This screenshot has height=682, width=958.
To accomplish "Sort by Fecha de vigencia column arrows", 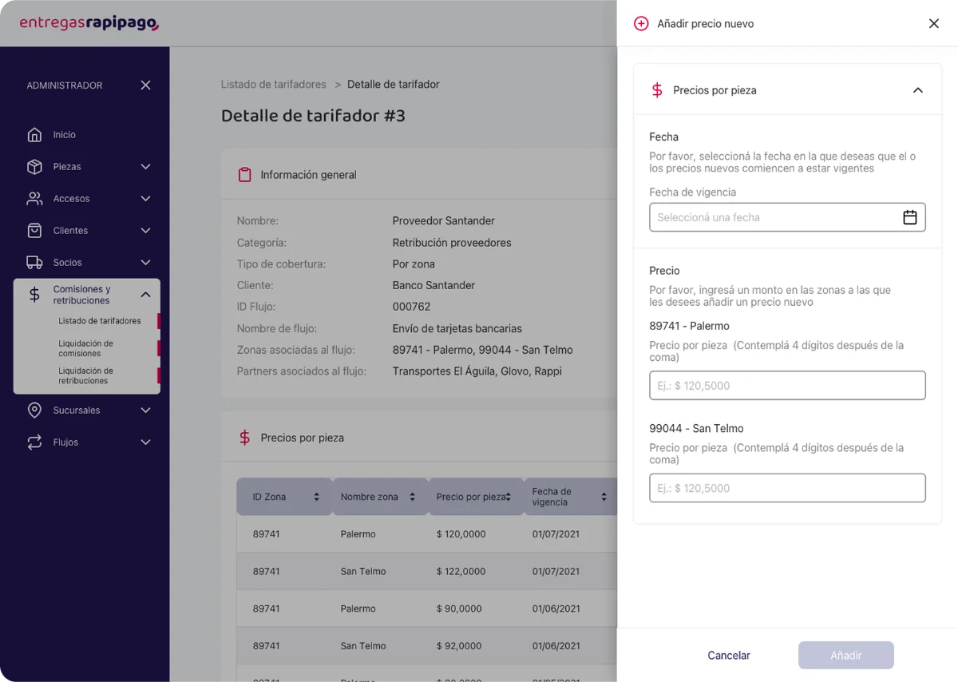I will 604,497.
